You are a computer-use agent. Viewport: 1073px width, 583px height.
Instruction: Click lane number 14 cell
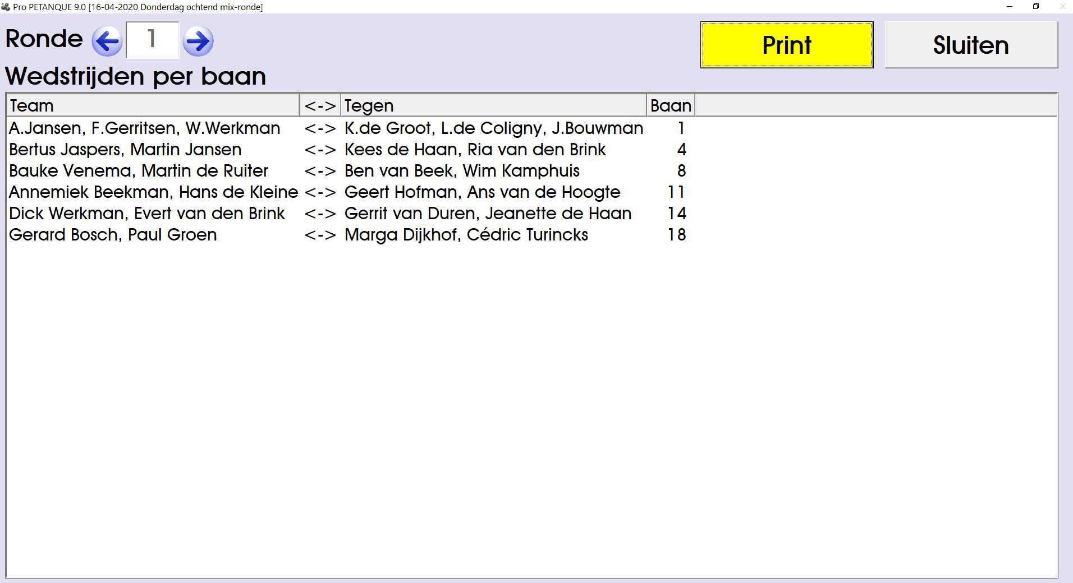pyautogui.click(x=676, y=214)
